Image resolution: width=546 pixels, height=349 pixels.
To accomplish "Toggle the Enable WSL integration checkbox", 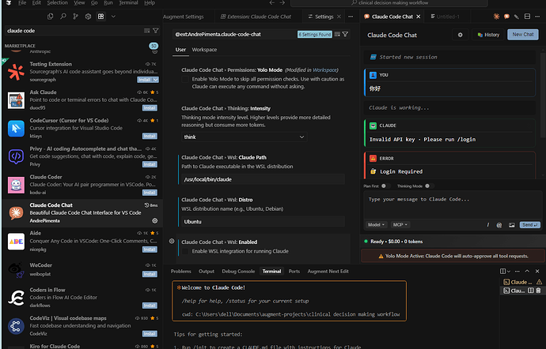I will click(x=185, y=251).
